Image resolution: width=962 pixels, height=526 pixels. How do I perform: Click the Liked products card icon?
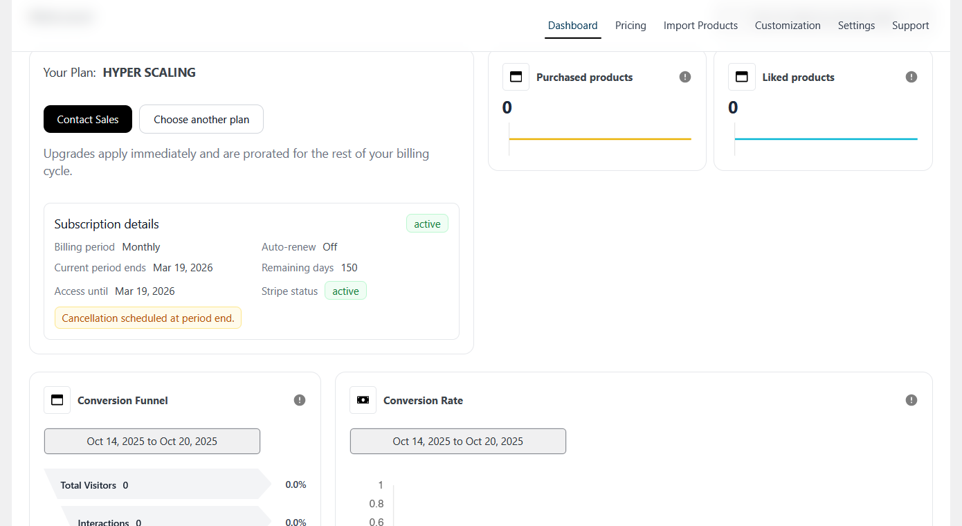(x=742, y=77)
